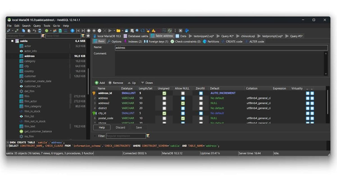Click the funnel icon beside Table filter
Image resolution: width=337 pixels, height=177 pixels.
[x=83, y=36]
